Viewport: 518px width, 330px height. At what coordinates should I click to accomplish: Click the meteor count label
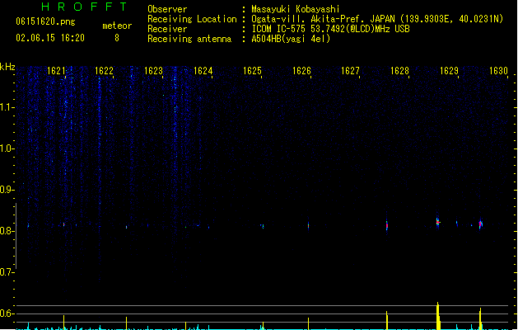(117, 26)
